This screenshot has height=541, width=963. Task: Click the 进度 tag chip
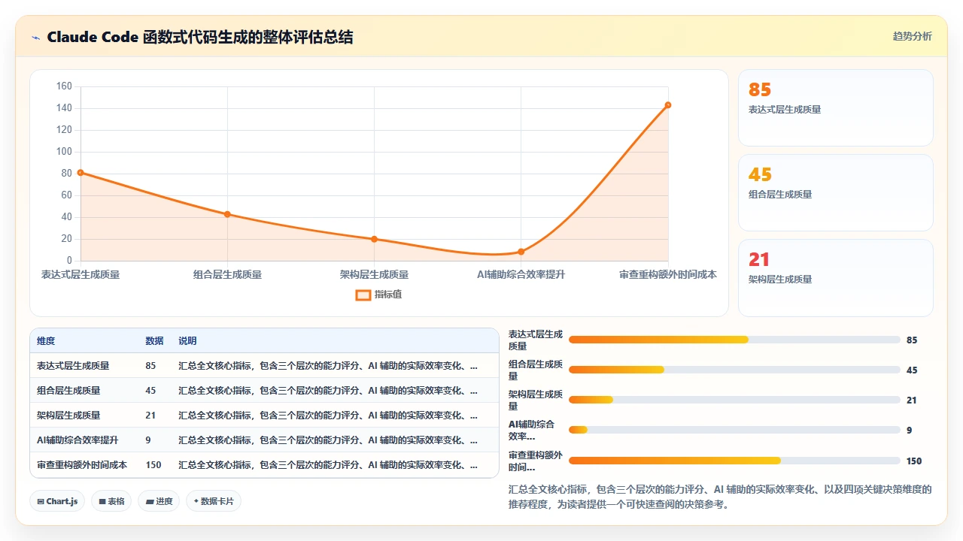159,501
